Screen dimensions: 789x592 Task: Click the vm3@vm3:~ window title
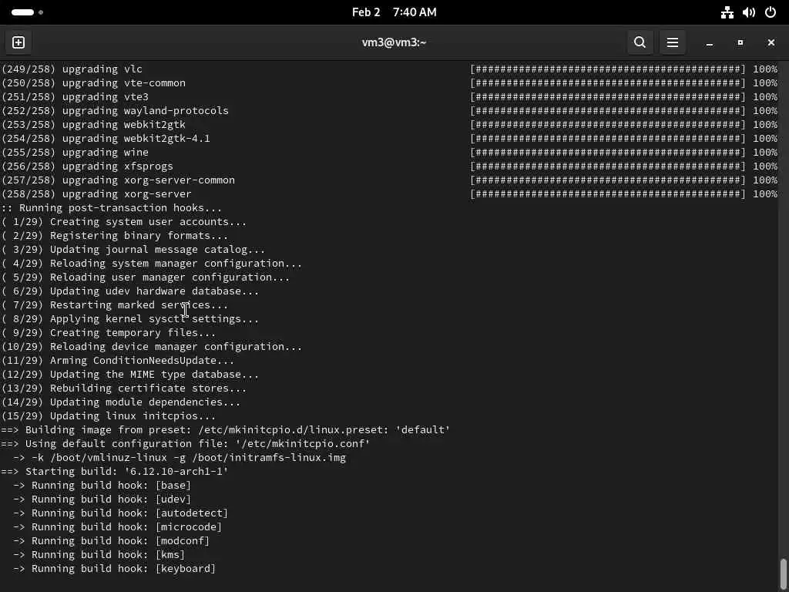(394, 42)
